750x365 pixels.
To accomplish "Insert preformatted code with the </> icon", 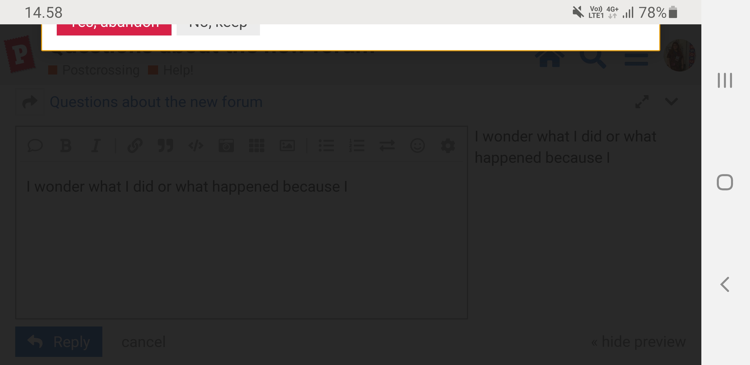I will click(196, 145).
